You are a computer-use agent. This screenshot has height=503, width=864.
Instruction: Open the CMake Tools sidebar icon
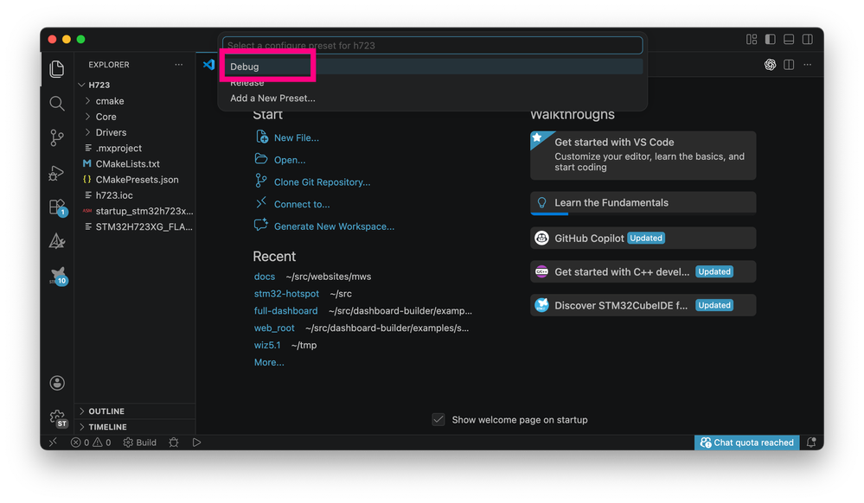(57, 241)
